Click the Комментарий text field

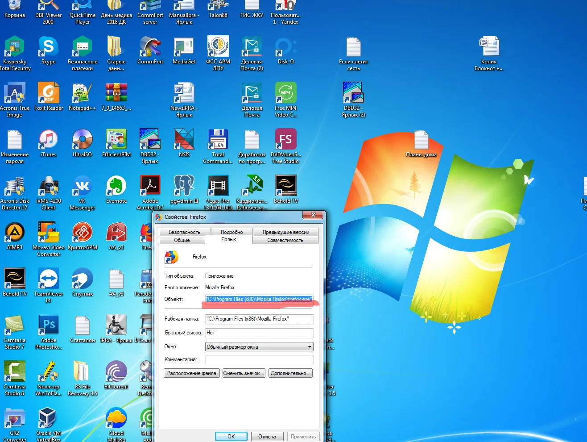(x=259, y=360)
